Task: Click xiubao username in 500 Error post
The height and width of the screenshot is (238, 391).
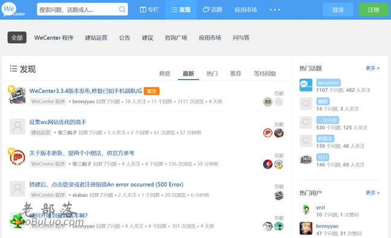Action: point(80,195)
